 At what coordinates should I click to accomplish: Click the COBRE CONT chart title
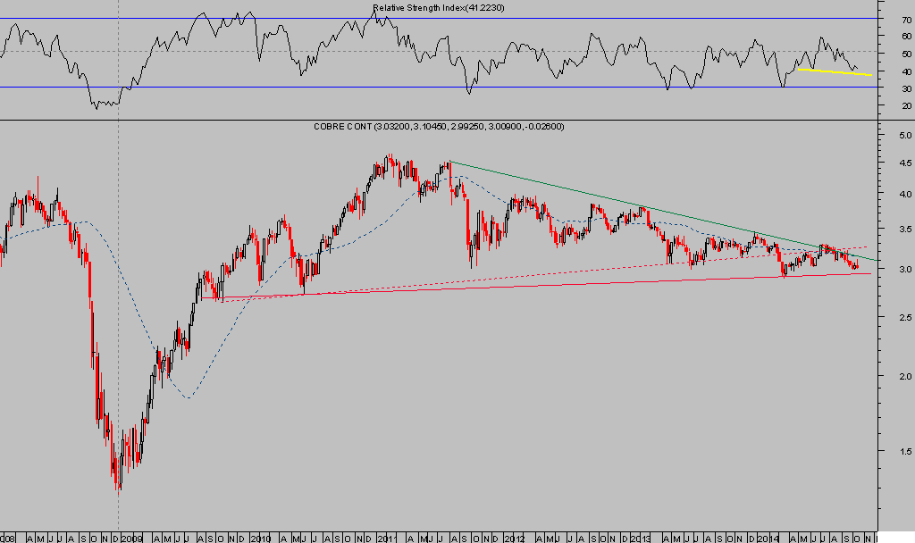click(x=438, y=127)
